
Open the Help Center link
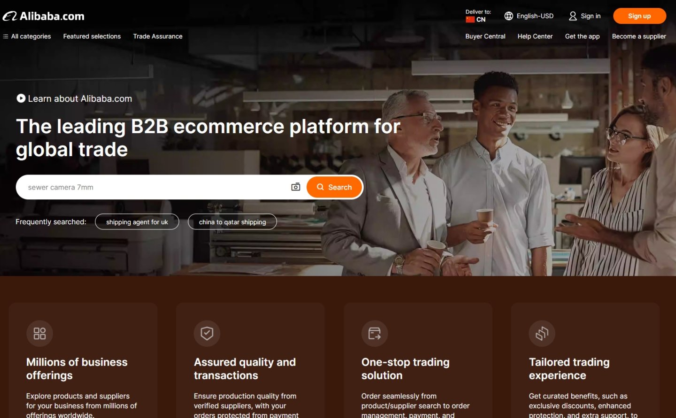[x=535, y=36]
